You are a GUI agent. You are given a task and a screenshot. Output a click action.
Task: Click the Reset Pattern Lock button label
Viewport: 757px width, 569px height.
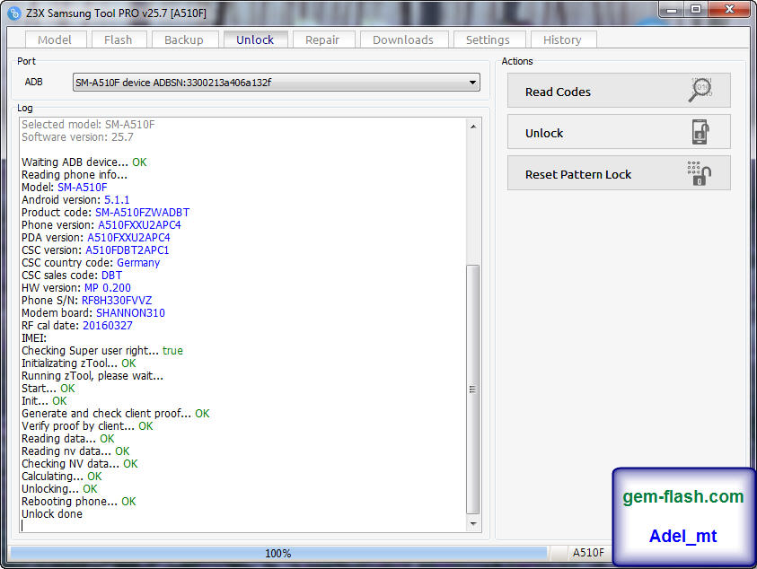pos(578,174)
